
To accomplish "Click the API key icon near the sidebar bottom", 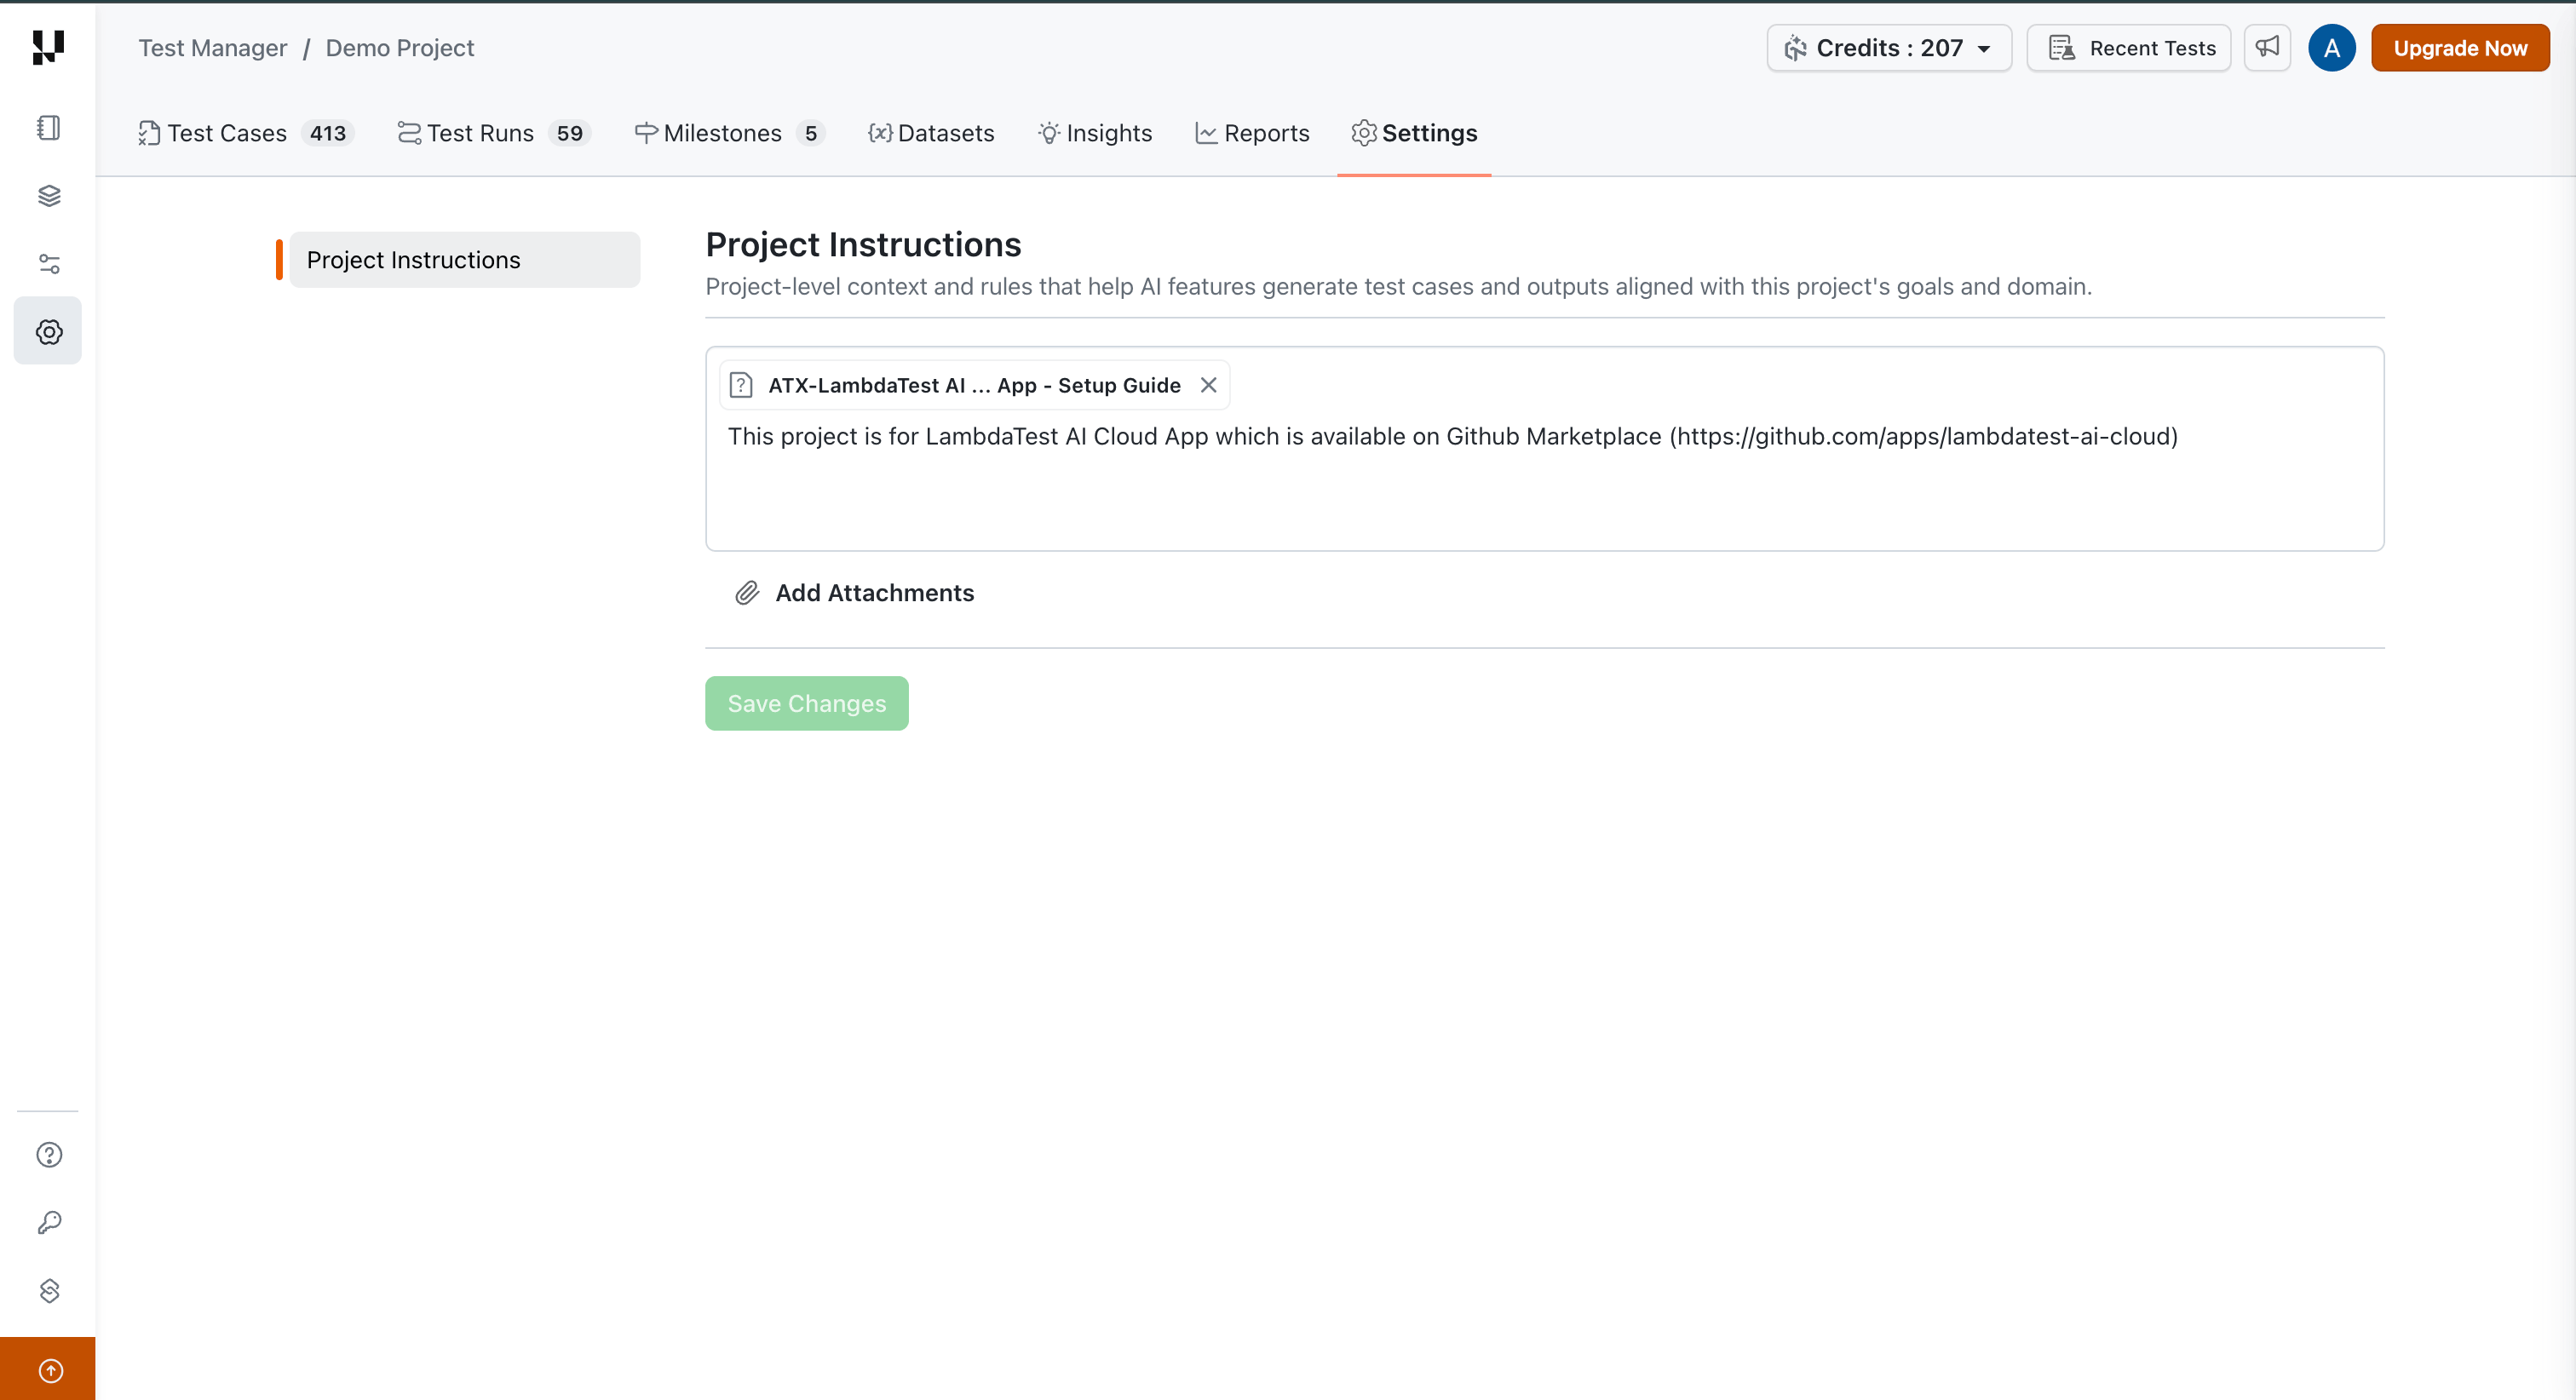I will (x=47, y=1222).
